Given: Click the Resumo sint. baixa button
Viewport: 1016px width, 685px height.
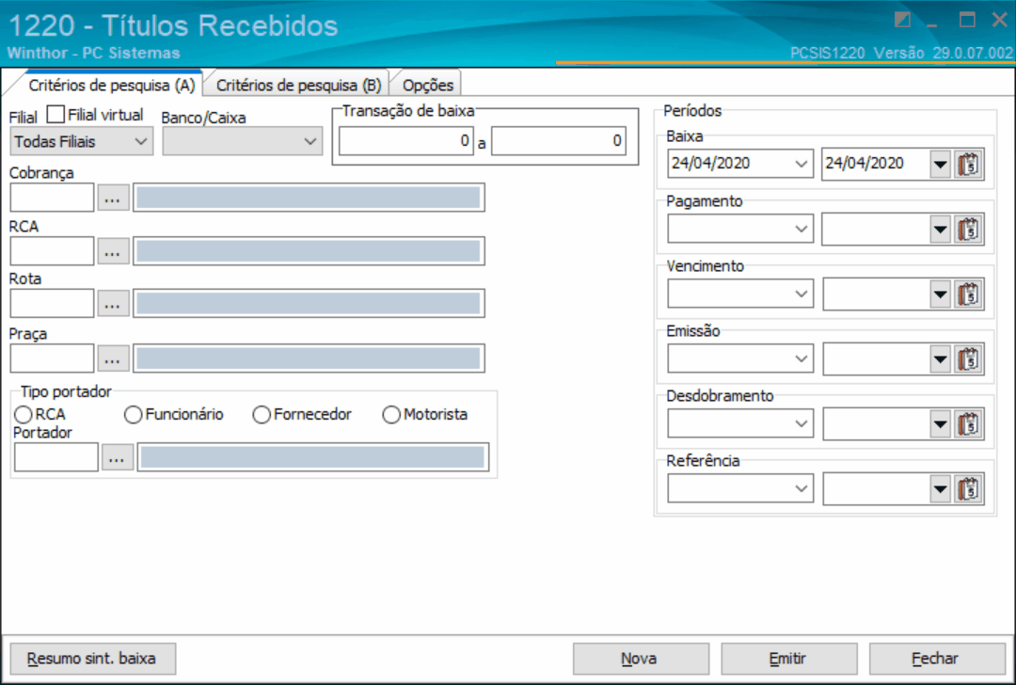Looking at the screenshot, I should pos(92,659).
